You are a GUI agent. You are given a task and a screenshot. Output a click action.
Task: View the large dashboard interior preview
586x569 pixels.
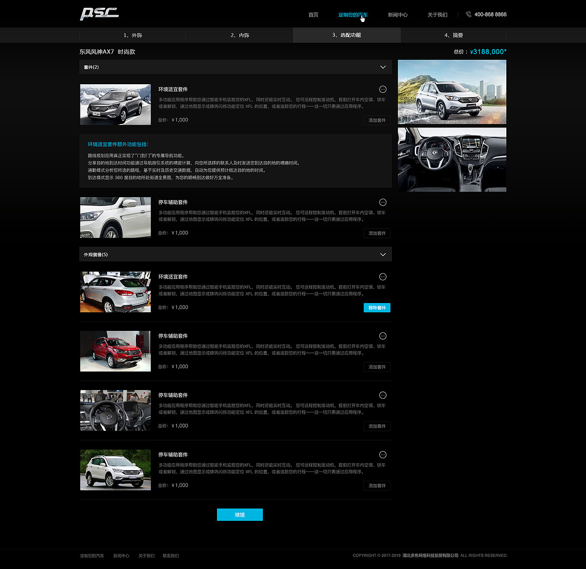point(452,160)
